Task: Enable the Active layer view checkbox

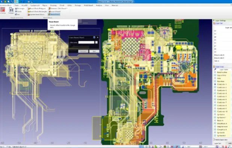Action: [x=214, y=140]
